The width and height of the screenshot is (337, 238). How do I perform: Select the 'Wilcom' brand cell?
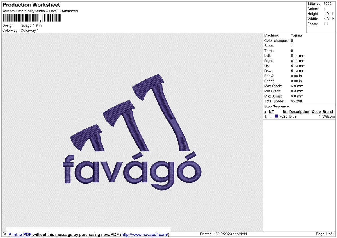click(329, 116)
